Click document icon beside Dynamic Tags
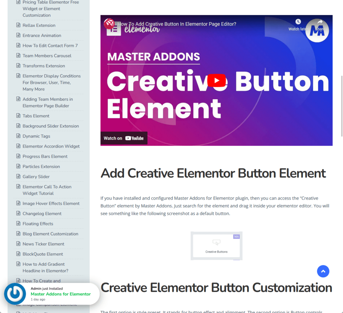 pos(18,136)
